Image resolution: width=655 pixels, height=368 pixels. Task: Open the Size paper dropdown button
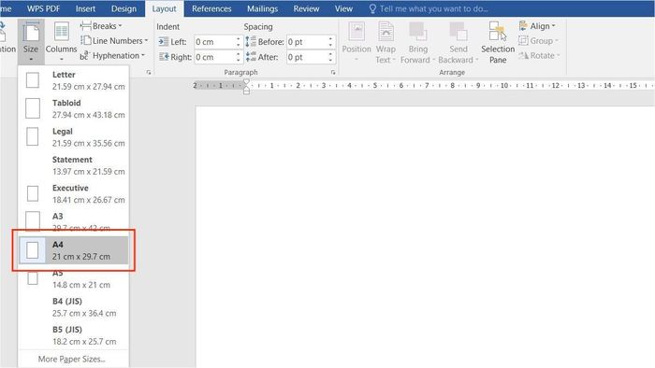tap(31, 42)
